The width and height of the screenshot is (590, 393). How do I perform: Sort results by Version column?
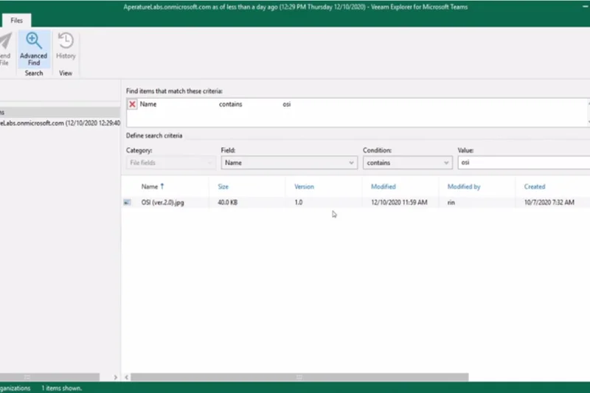(304, 187)
